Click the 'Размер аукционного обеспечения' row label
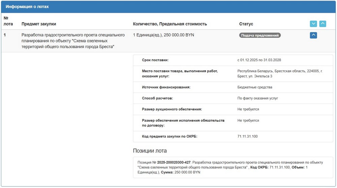Viewport: 337px width, 188px height. [x=172, y=109]
